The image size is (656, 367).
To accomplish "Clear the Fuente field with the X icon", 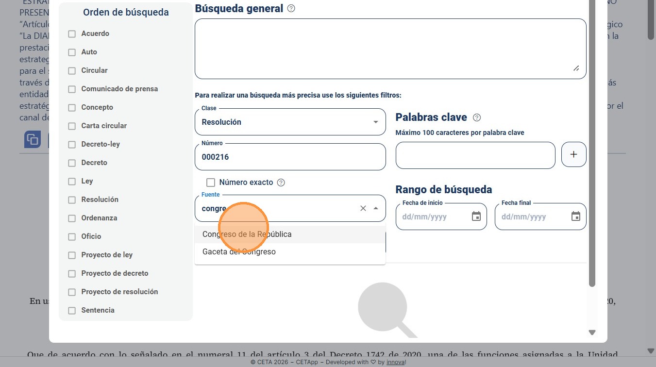I will pos(363,208).
